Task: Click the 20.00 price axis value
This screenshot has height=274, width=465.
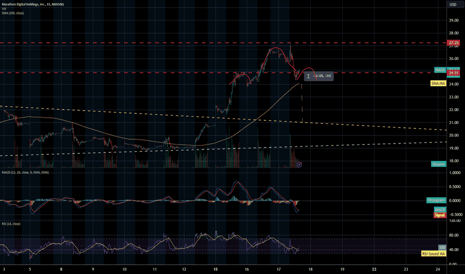Action: tap(454, 136)
